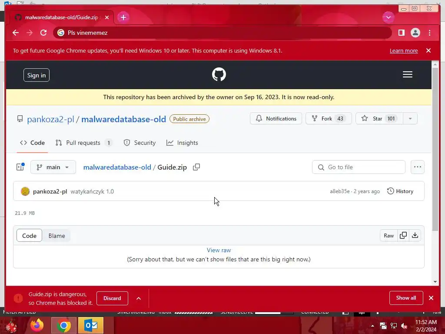Click the Notifications button
The height and width of the screenshot is (334, 445).
click(x=276, y=118)
